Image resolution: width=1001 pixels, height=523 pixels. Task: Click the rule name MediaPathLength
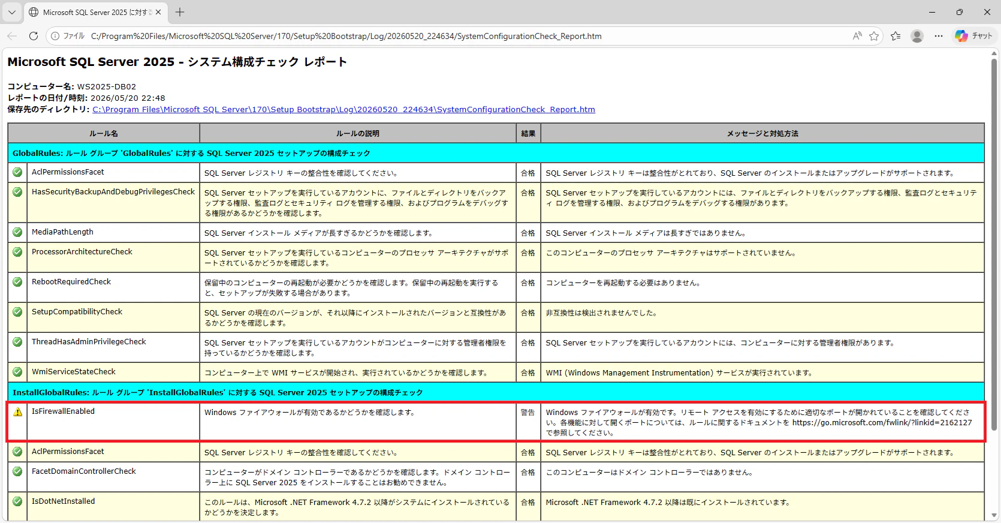[x=62, y=232]
